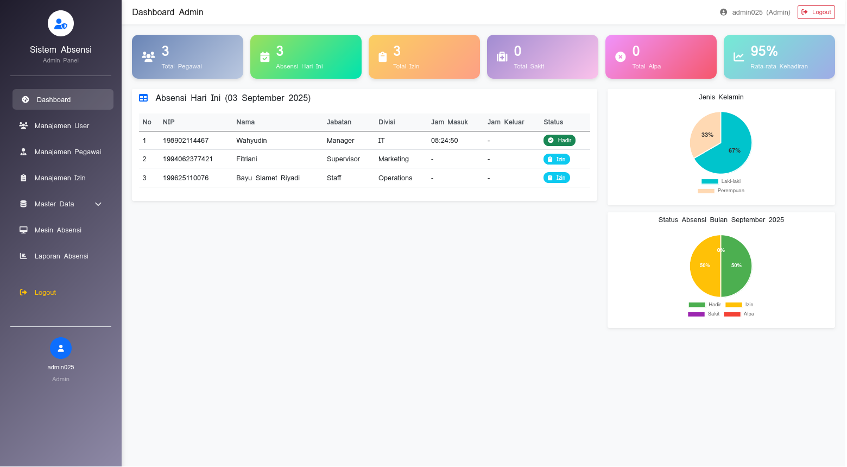Click the red Logout button in header

[816, 12]
